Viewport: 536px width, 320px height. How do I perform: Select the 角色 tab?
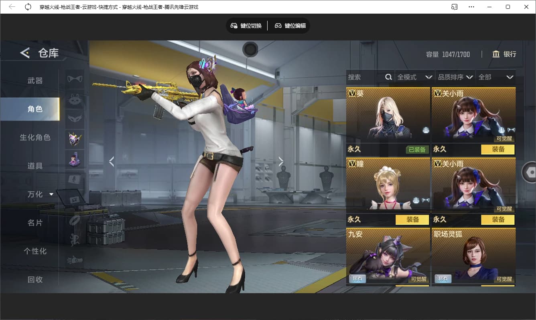[30, 109]
